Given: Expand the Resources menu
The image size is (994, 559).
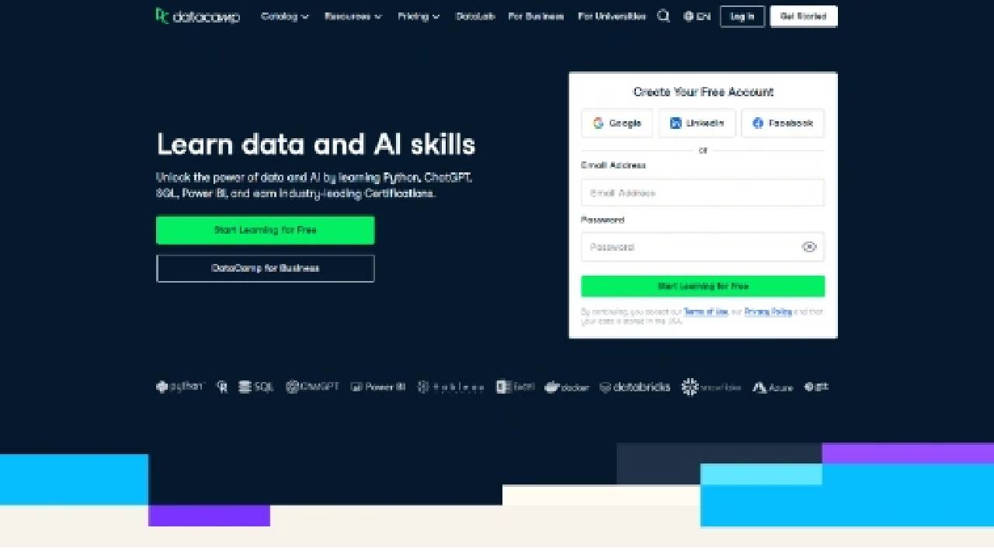Looking at the screenshot, I should (x=353, y=16).
